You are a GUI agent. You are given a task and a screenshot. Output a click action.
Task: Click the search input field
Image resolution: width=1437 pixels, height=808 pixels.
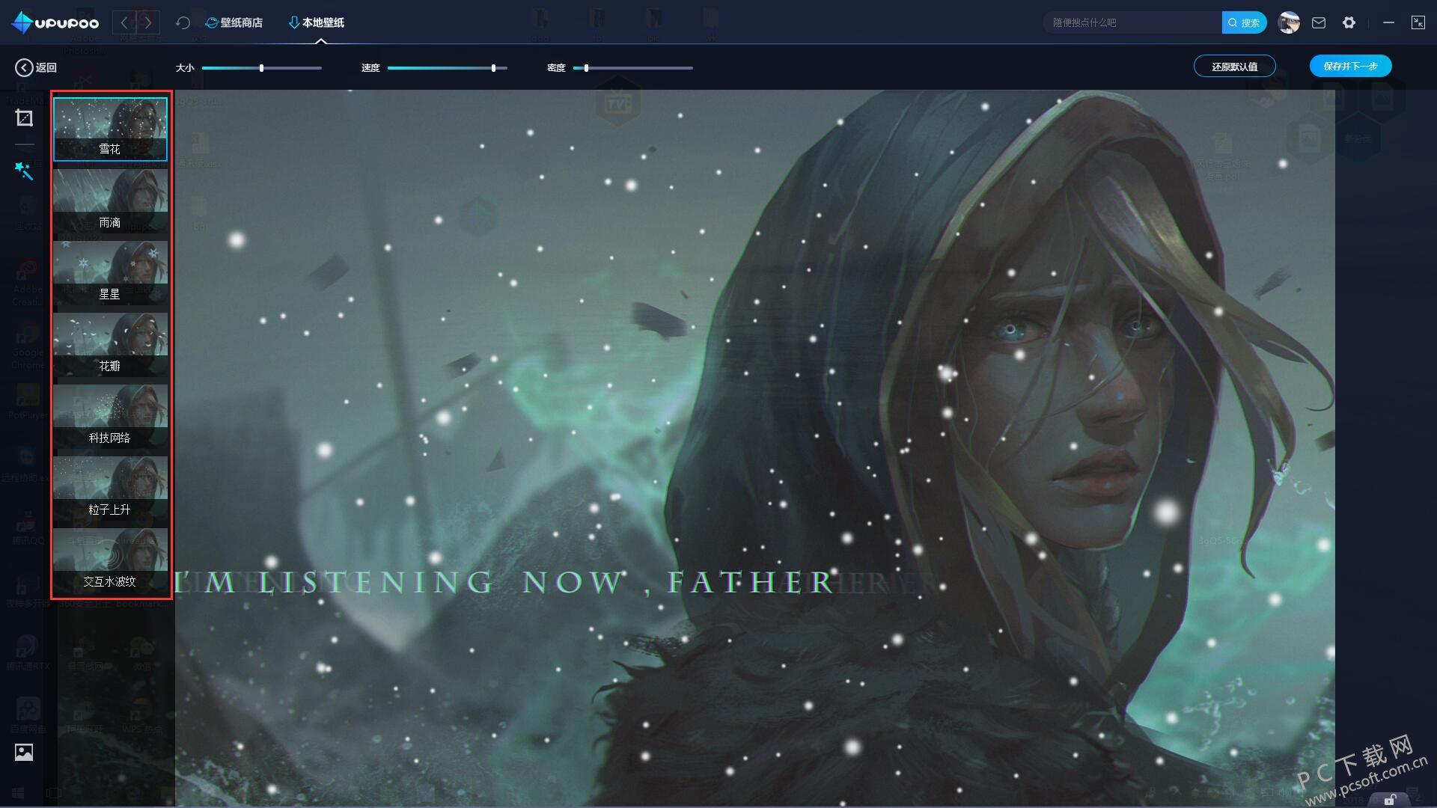(1132, 22)
